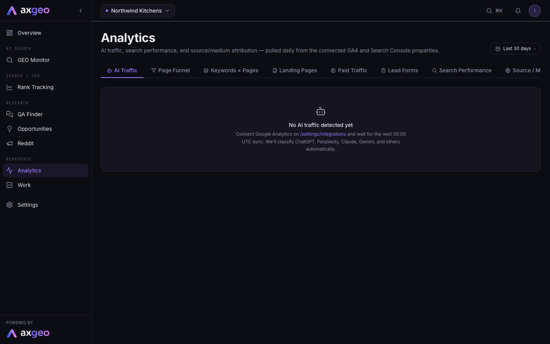Screen dimensions: 550x344
Task: Open the Search Performance tab
Action: point(462,70)
